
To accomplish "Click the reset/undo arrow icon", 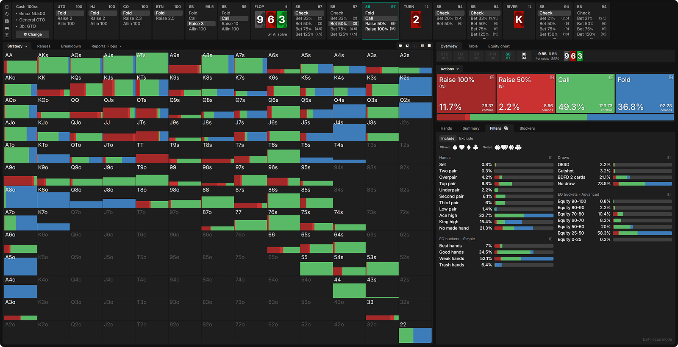I will (x=7, y=14).
